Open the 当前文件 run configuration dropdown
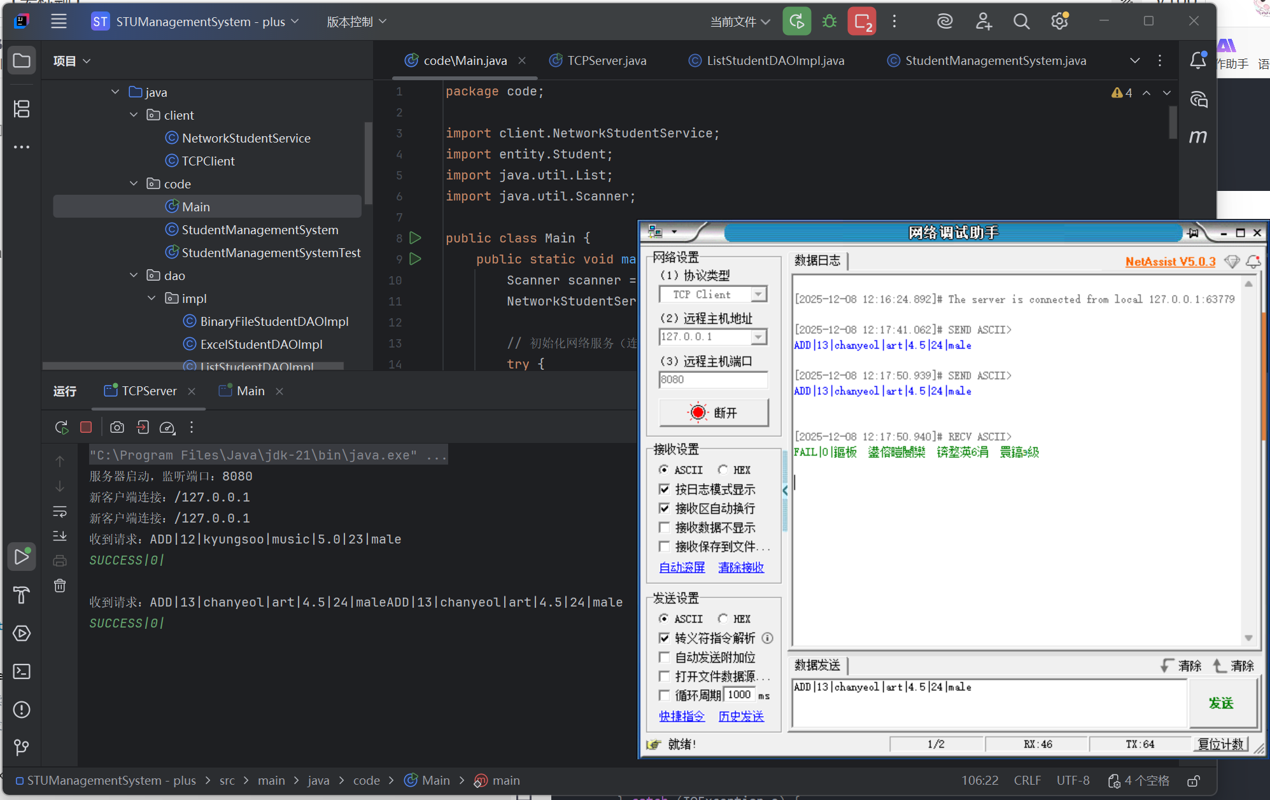Image resolution: width=1270 pixels, height=800 pixels. (740, 22)
